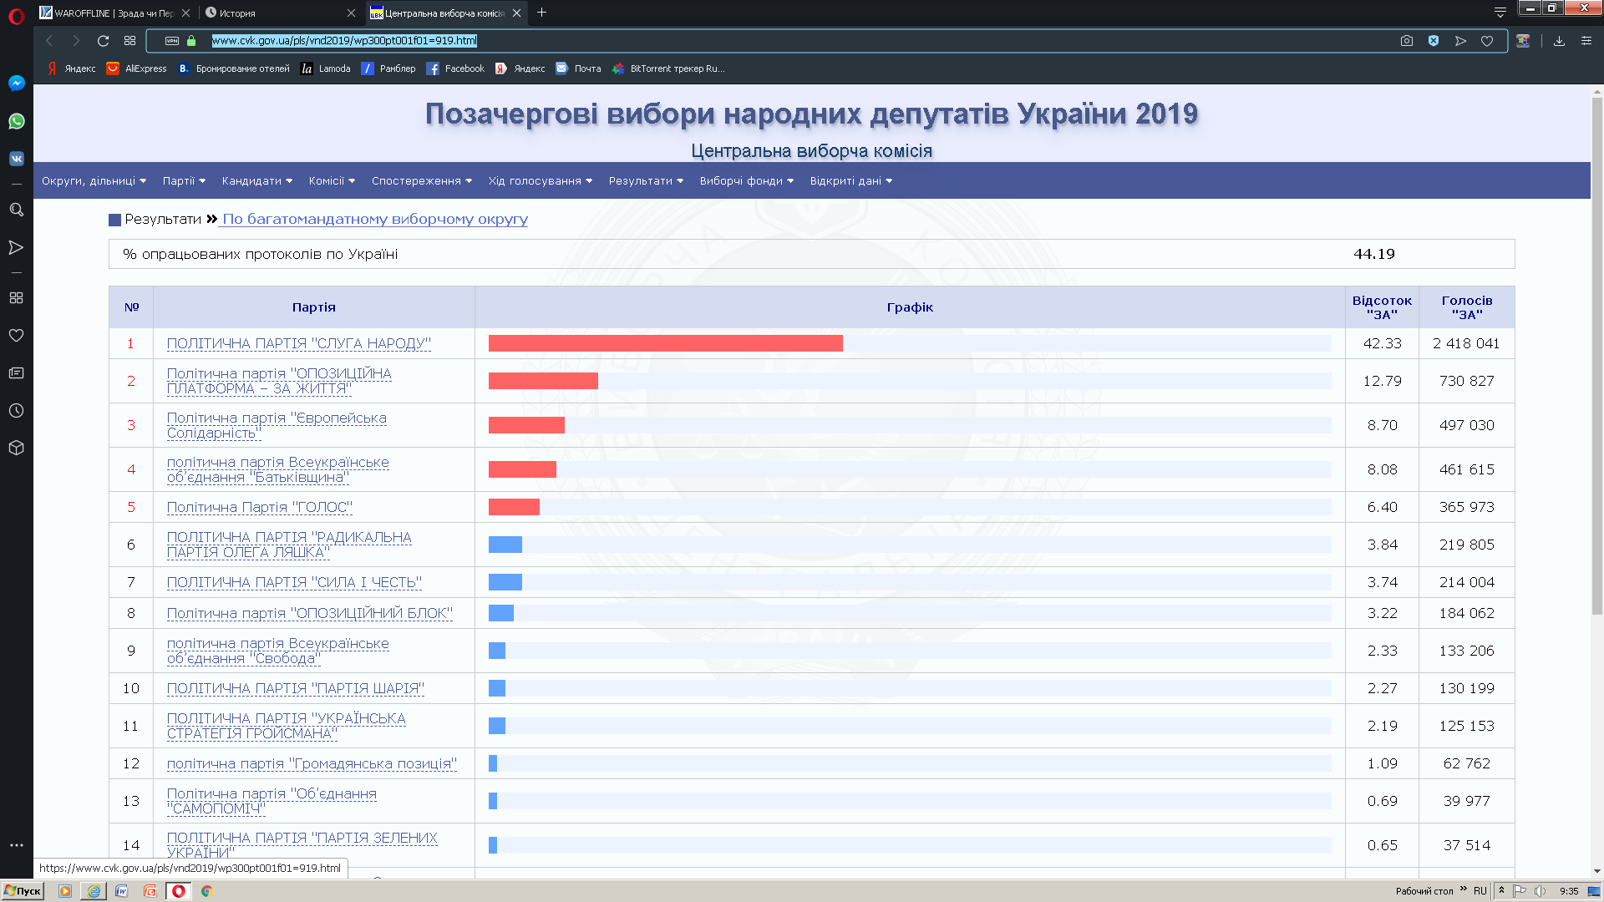Open WhatsApp in Opera sidebar

[x=16, y=121]
